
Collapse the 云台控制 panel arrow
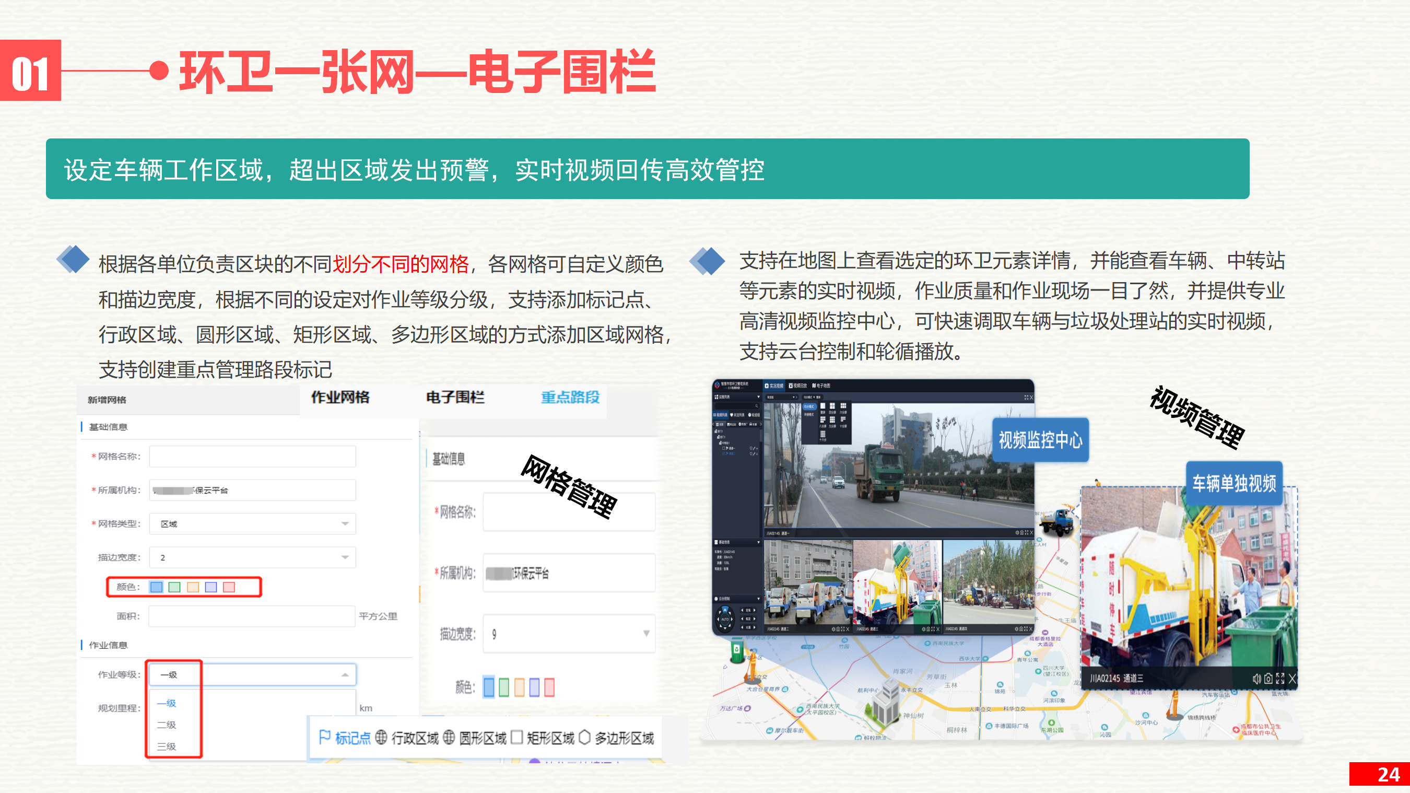[759, 599]
